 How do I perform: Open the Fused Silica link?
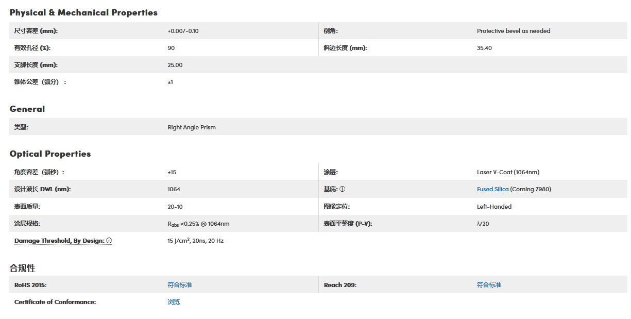492,189
